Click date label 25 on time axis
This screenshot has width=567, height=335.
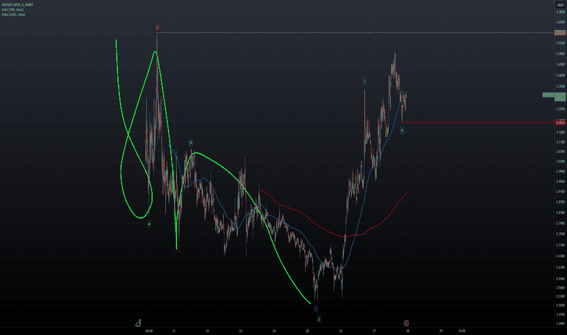(x=307, y=331)
